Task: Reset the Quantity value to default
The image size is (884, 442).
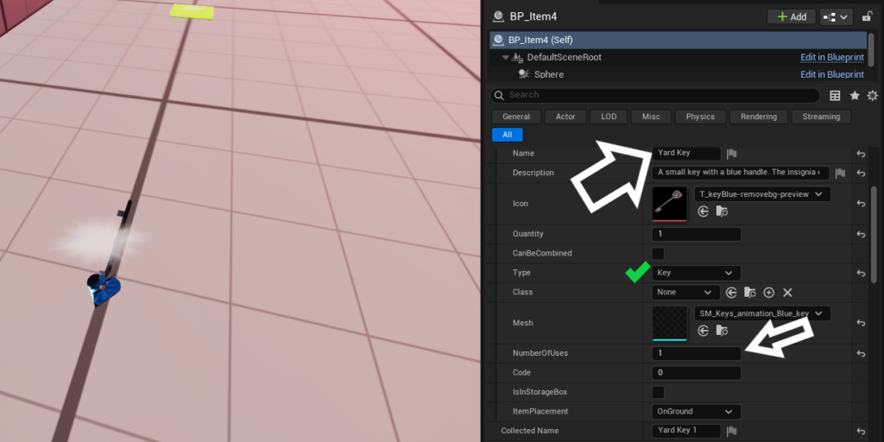Action: (x=861, y=234)
